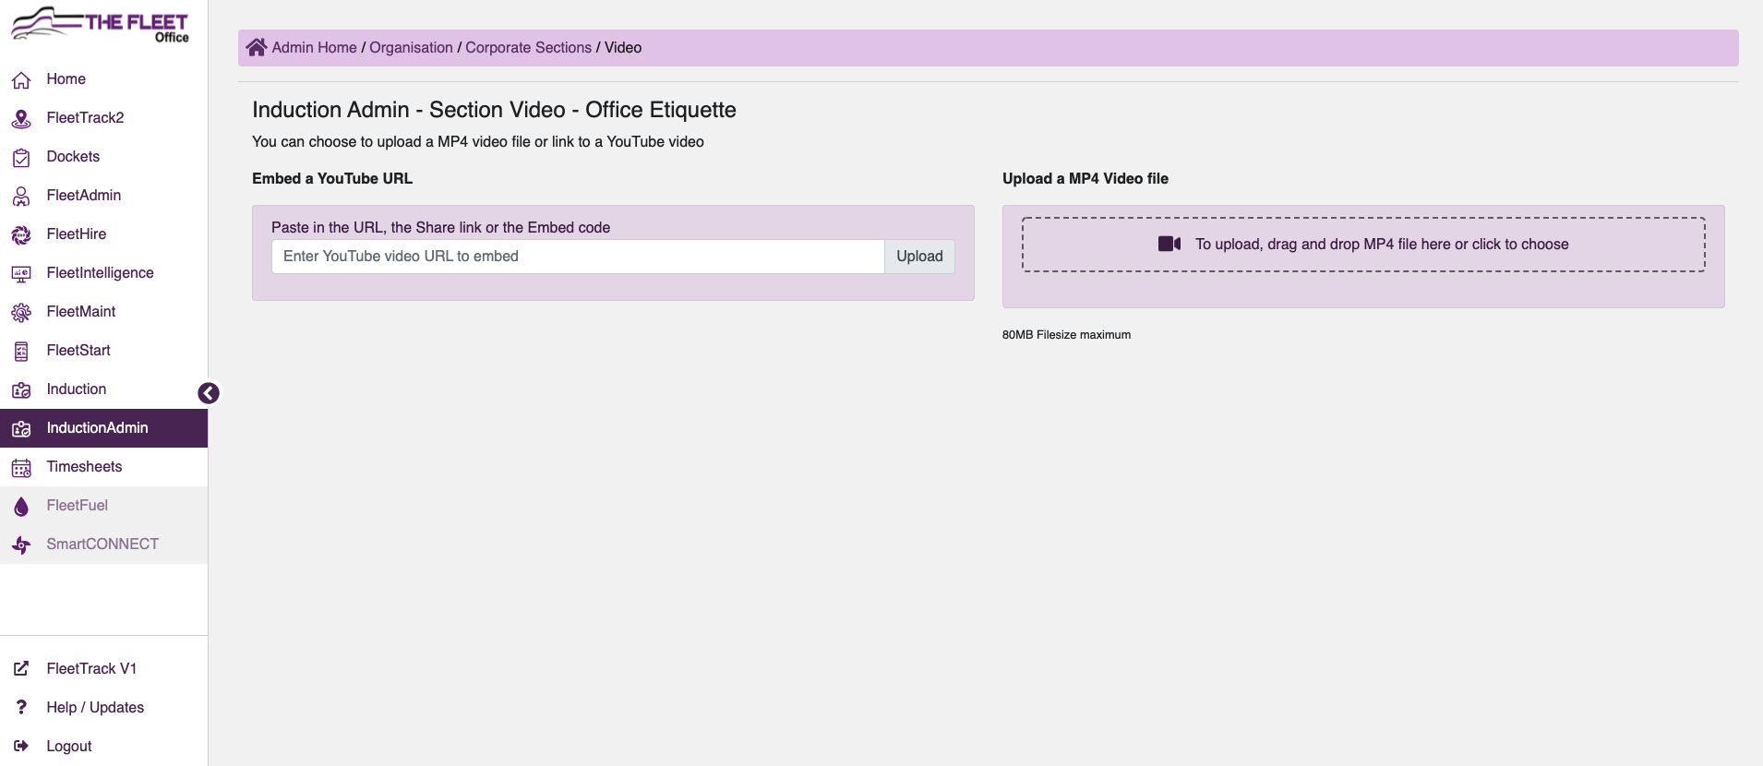Viewport: 1763px width, 766px height.
Task: Open FleetAdmin menu item
Action: (103, 196)
